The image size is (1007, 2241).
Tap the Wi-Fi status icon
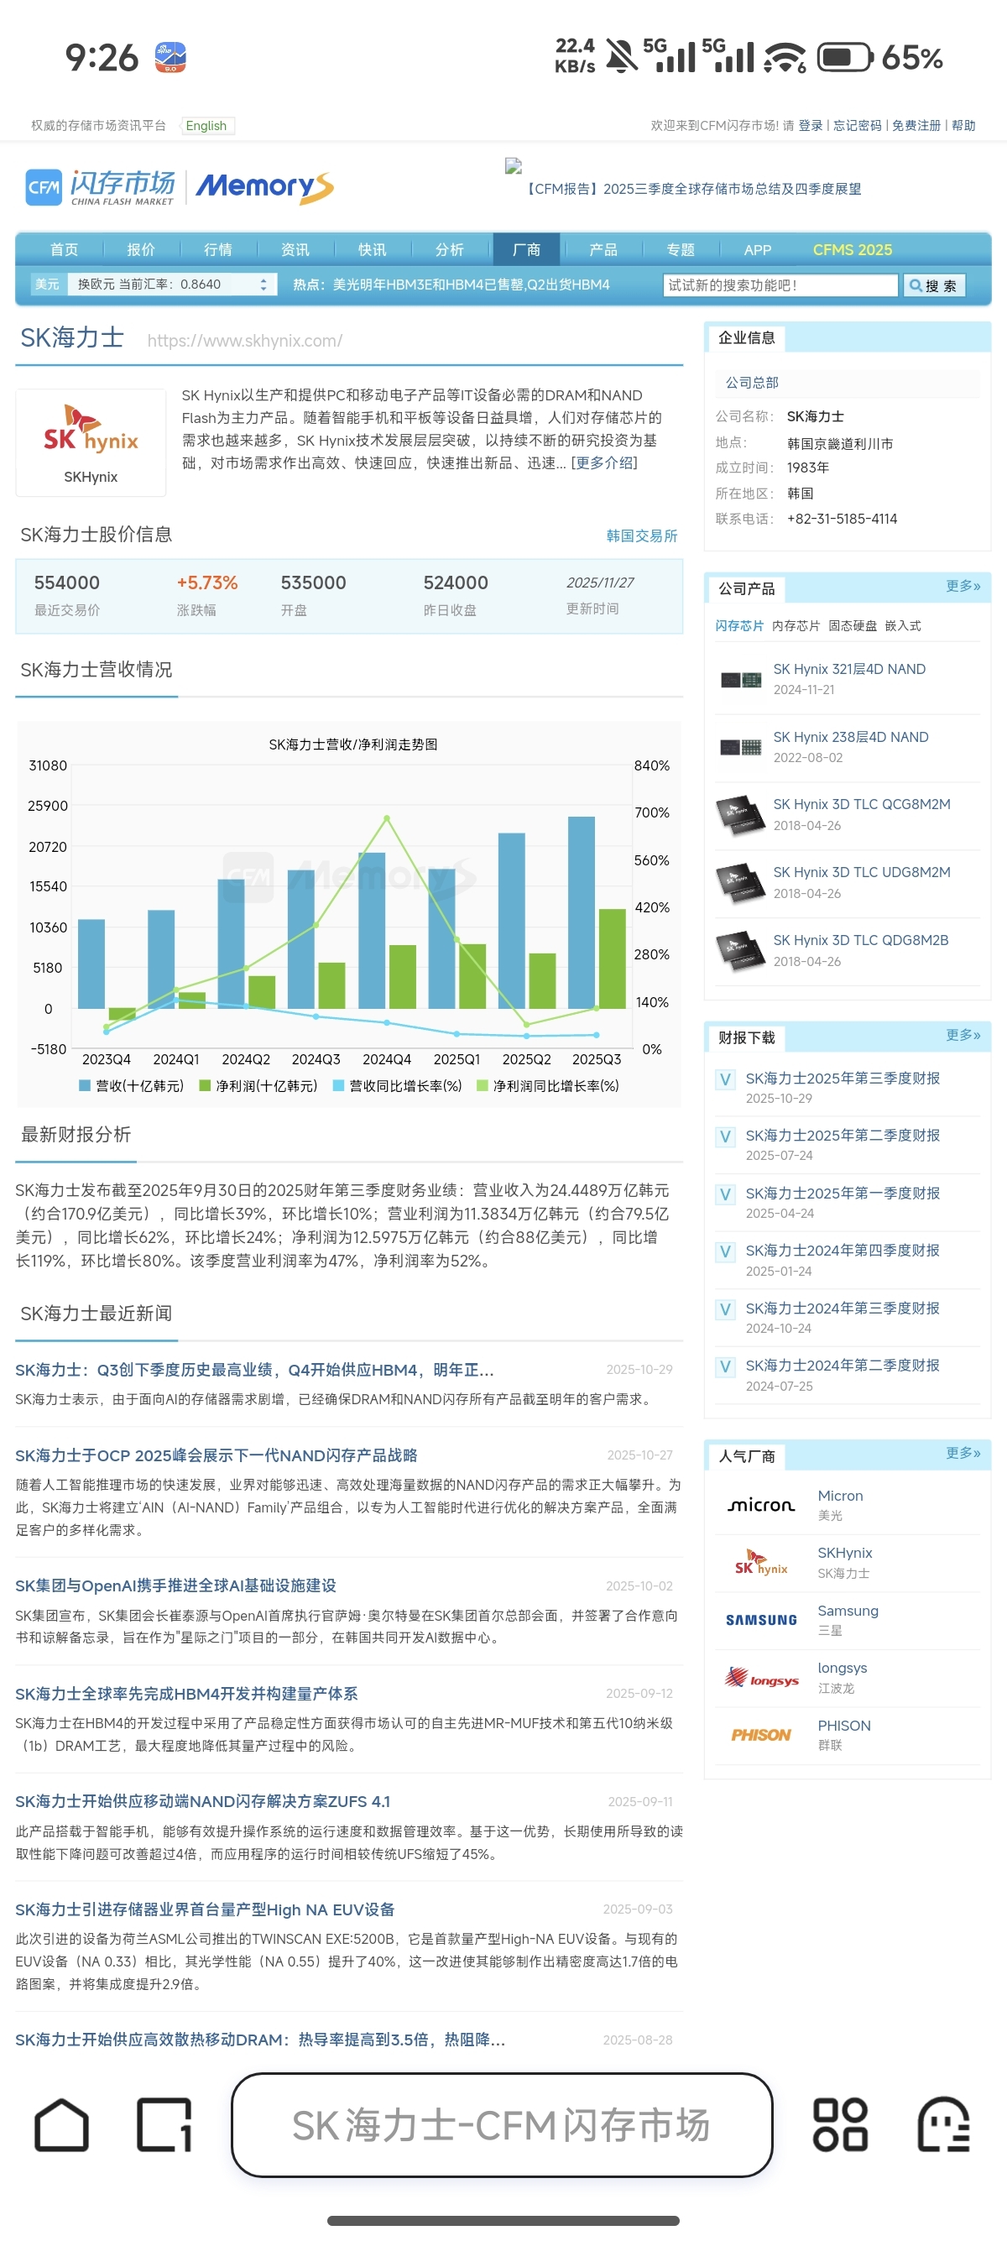pyautogui.click(x=785, y=57)
